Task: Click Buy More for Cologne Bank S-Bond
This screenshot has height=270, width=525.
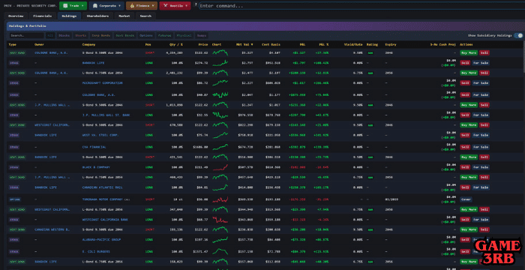Action: [469, 52]
